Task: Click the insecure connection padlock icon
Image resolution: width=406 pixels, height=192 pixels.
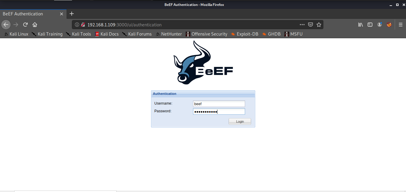Action: (x=83, y=25)
